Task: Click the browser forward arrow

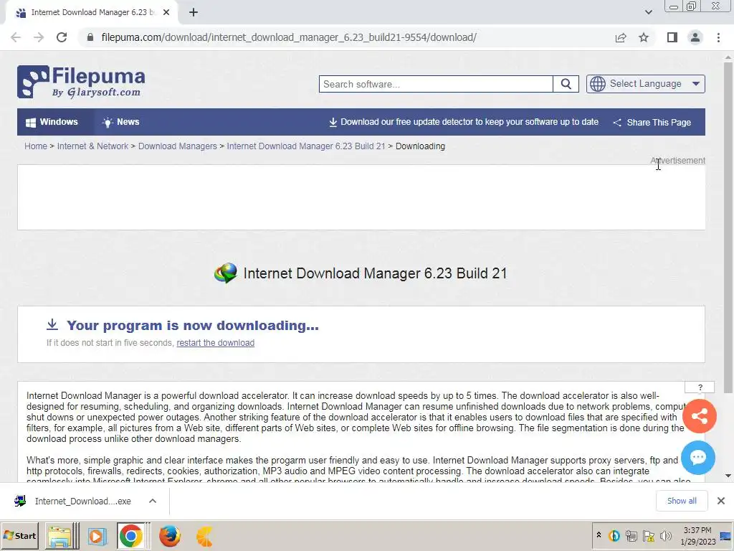Action: tap(39, 37)
